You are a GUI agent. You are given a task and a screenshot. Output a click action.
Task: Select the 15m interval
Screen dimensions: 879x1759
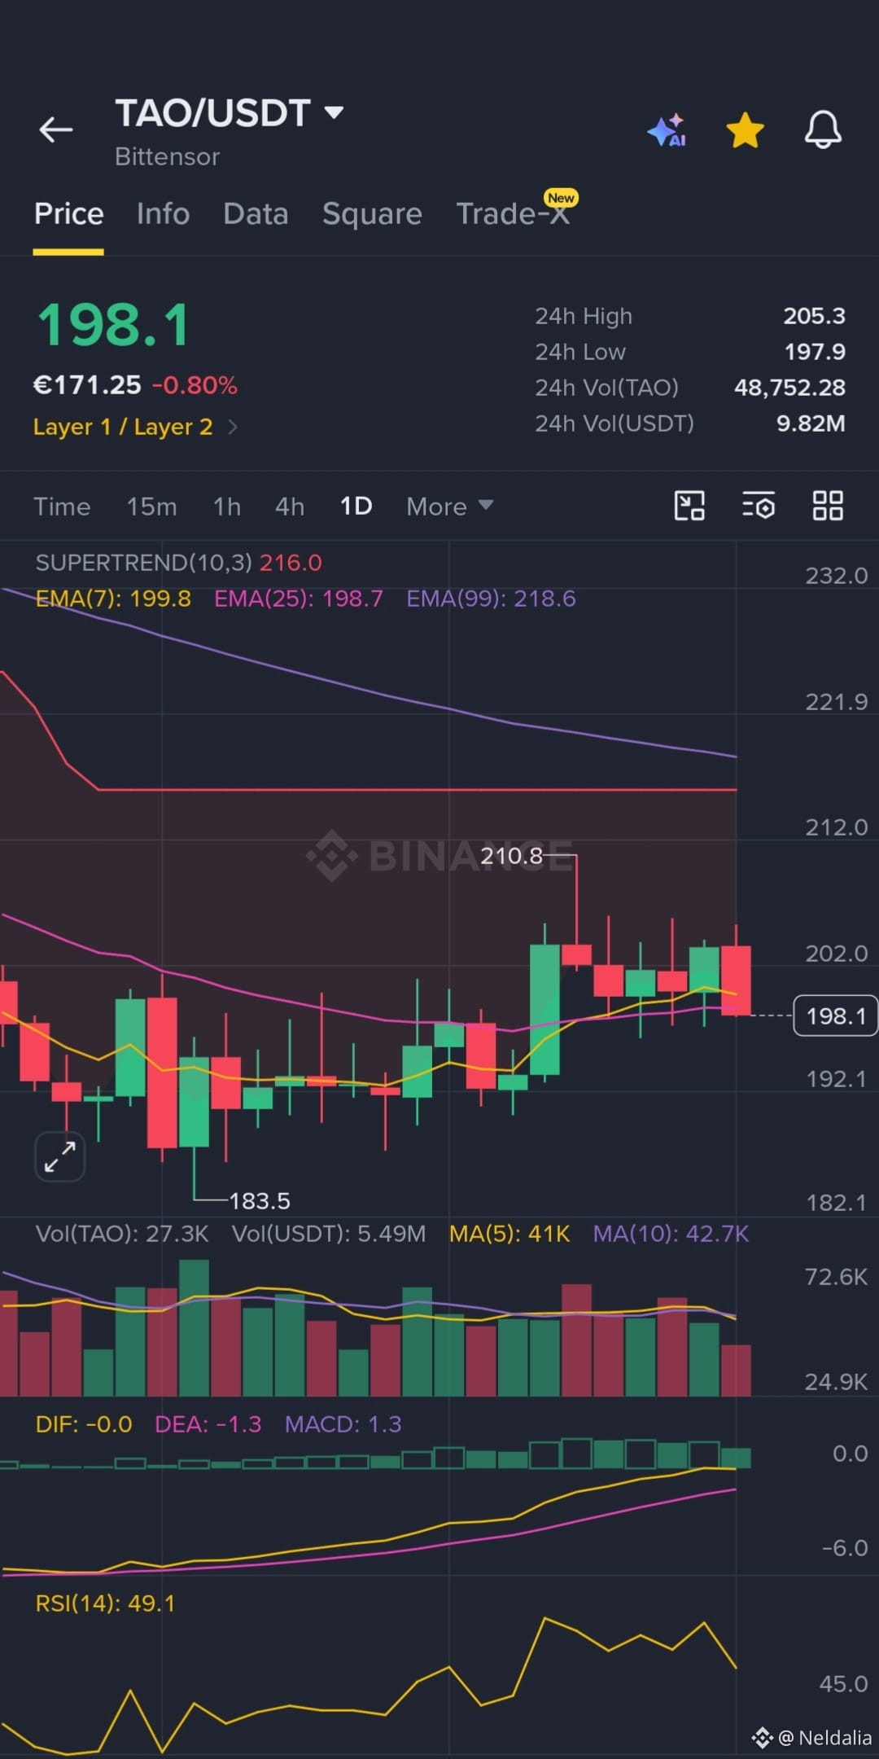tap(151, 507)
